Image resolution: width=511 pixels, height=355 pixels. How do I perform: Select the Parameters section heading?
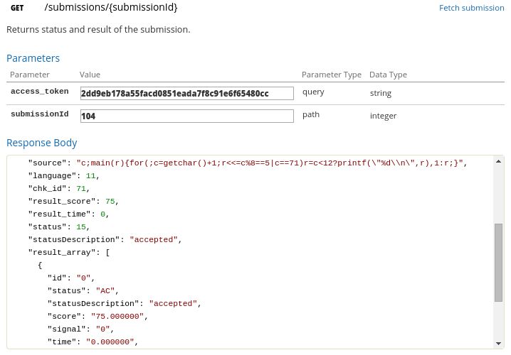(x=33, y=58)
